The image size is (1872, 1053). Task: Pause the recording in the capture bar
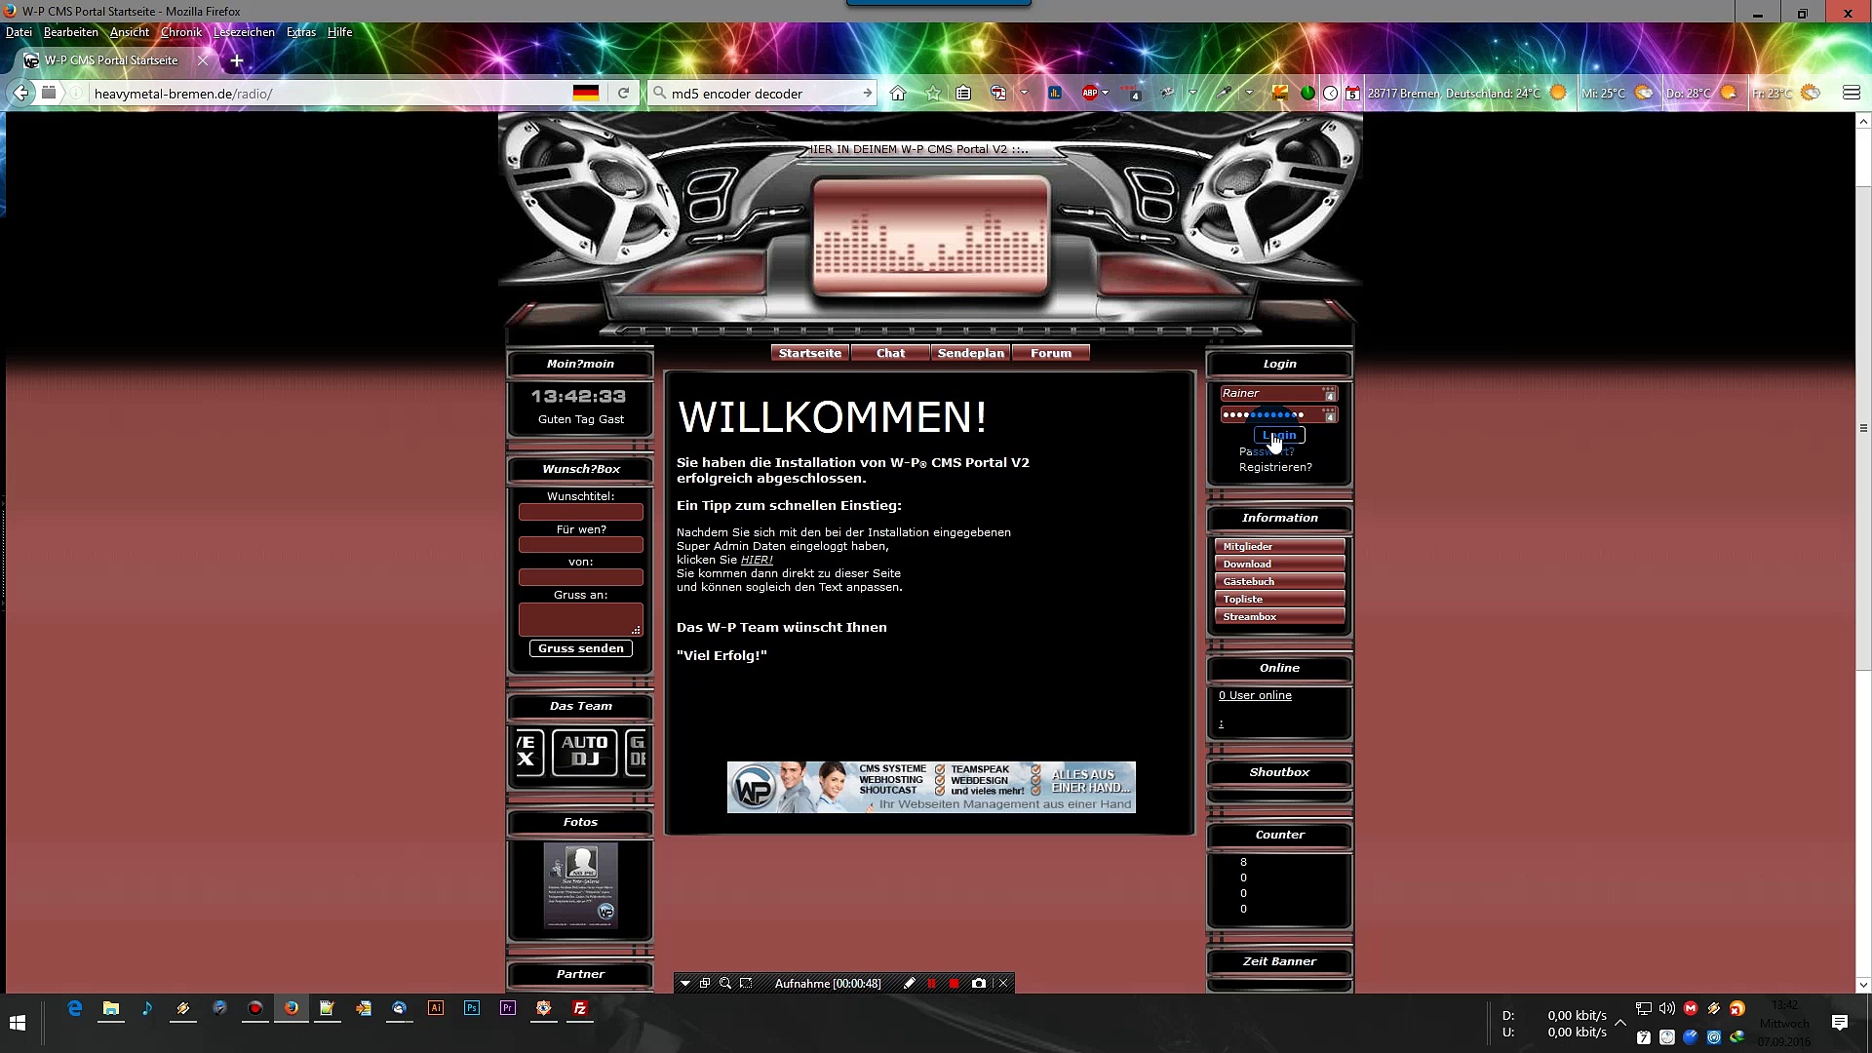point(931,983)
